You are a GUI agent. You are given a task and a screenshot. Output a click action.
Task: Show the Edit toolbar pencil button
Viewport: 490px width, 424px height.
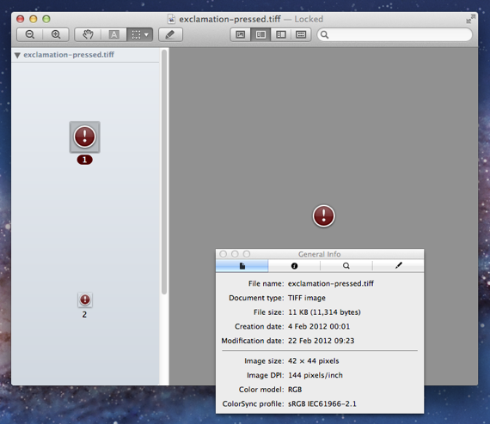point(170,34)
